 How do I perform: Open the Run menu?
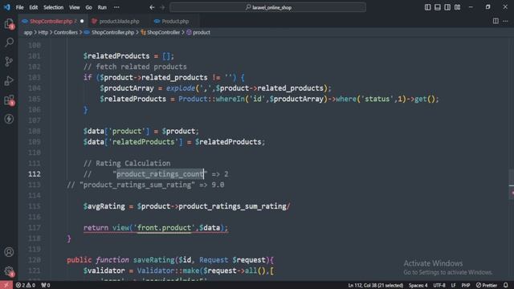click(102, 7)
